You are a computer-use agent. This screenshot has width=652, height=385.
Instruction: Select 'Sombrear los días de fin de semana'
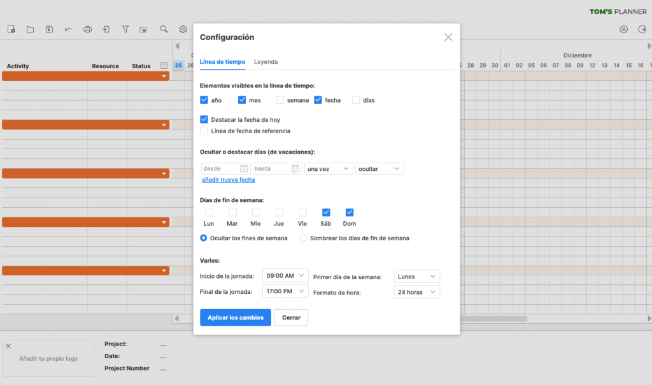[304, 238]
